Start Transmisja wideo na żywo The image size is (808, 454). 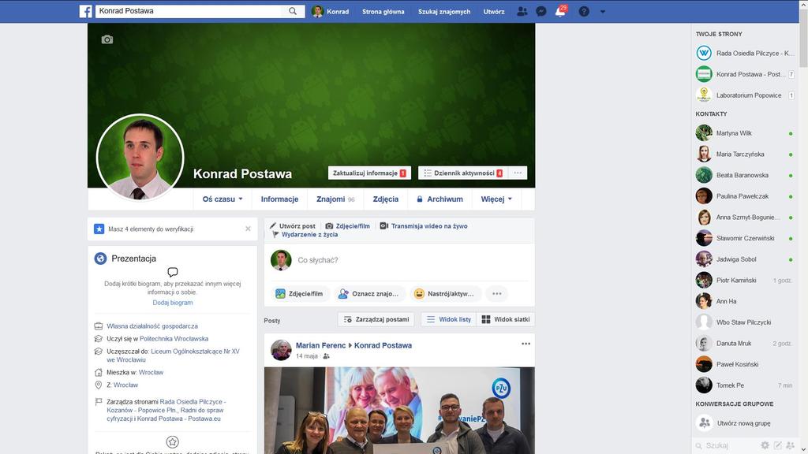(424, 226)
